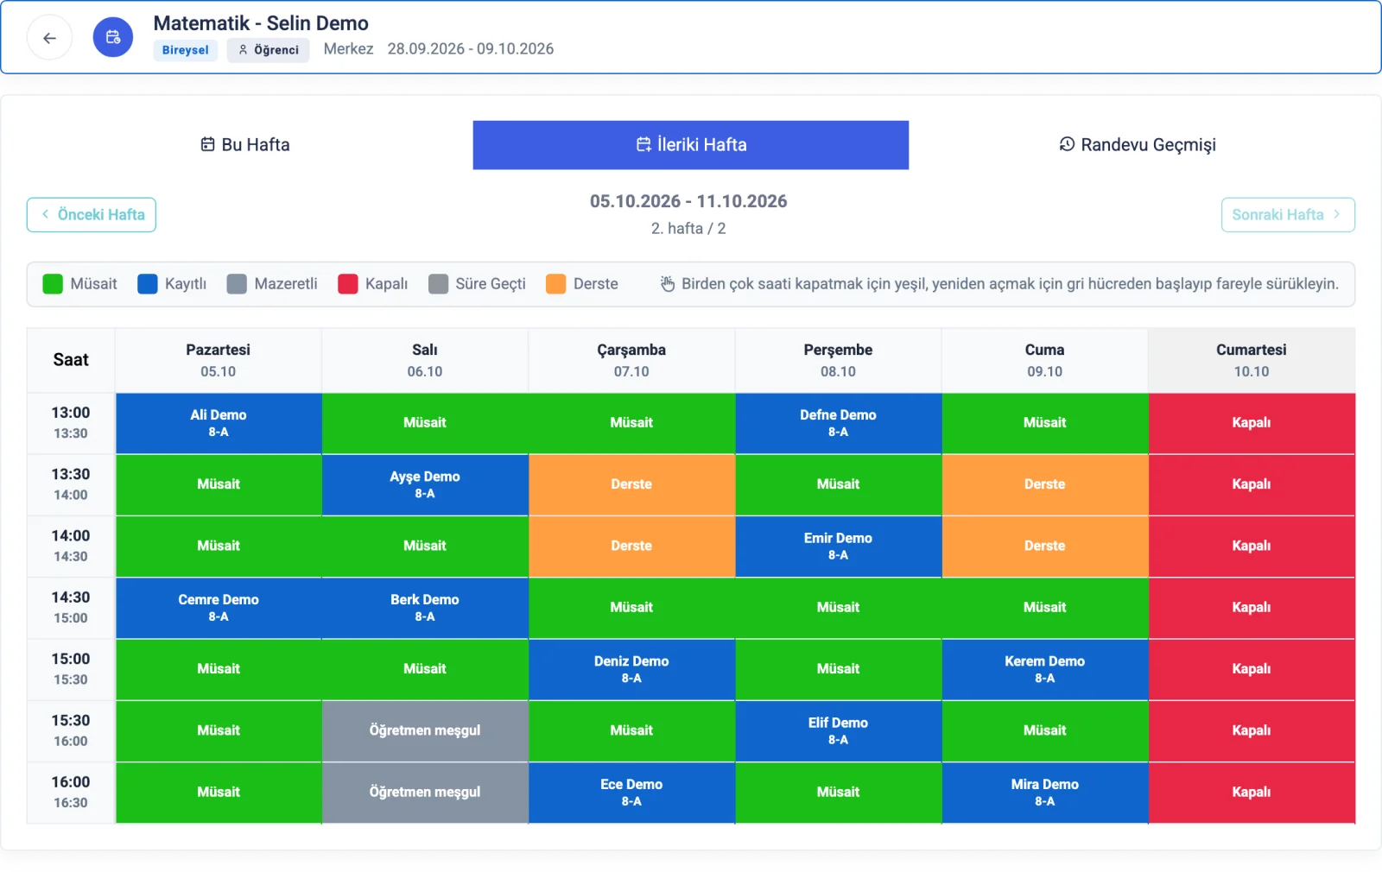Click the Cumartesi 10.10 column header
This screenshot has width=1382, height=872.
point(1252,360)
